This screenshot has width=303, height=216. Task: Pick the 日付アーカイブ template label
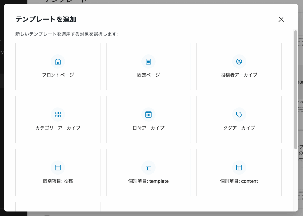149,128
